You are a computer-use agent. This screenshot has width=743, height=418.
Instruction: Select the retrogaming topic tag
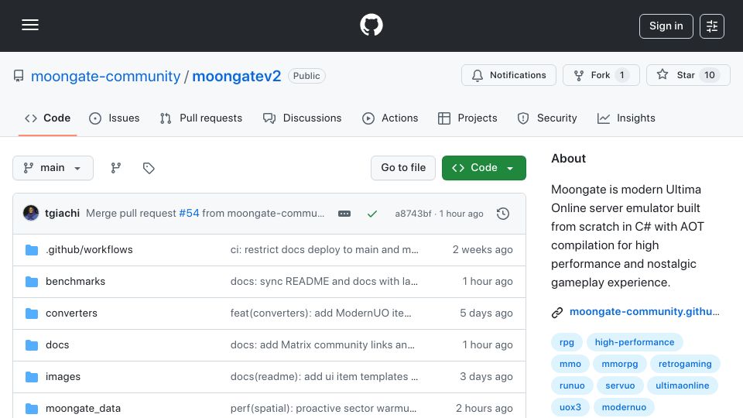pos(685,364)
